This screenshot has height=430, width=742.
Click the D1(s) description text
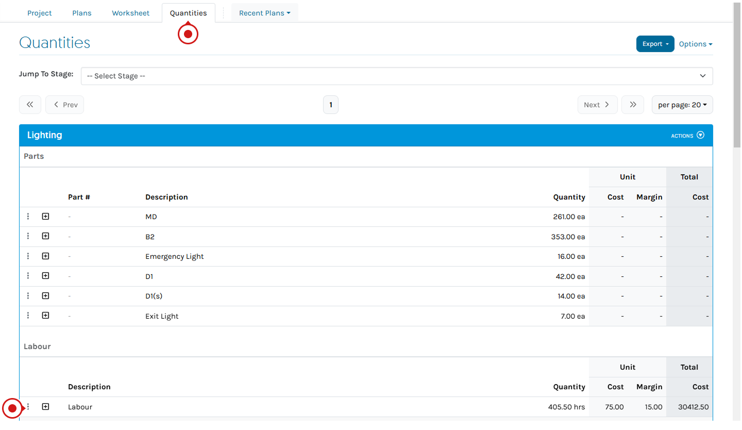tap(154, 296)
